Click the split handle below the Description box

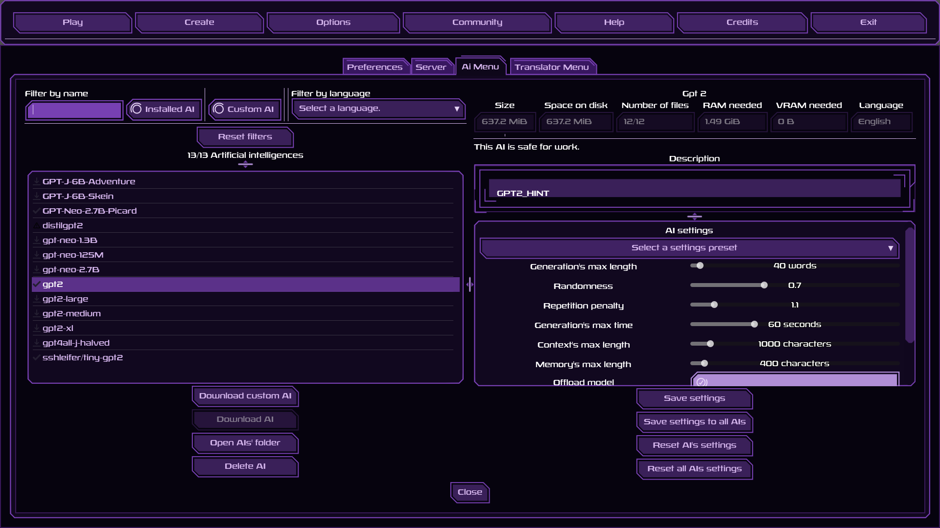694,216
